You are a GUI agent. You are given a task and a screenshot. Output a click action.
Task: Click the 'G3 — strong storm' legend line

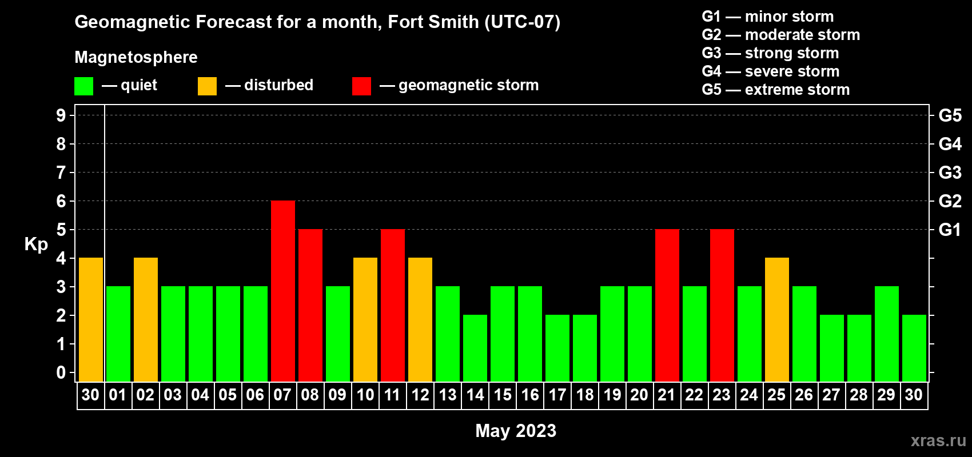coord(770,53)
